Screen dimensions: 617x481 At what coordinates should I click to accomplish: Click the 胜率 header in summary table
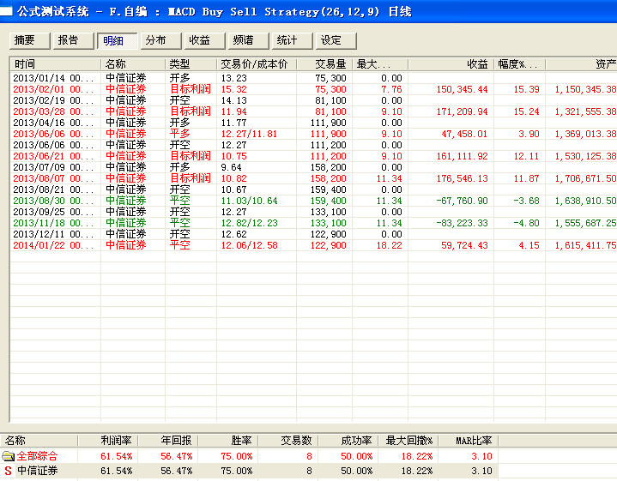(228, 440)
